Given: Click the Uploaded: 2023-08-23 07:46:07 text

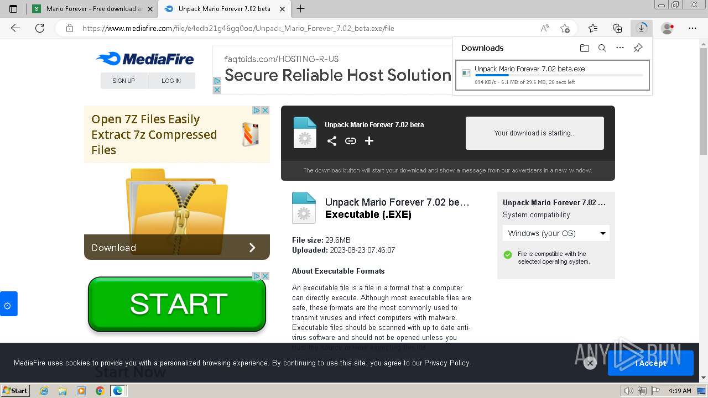Looking at the screenshot, I should tap(343, 250).
